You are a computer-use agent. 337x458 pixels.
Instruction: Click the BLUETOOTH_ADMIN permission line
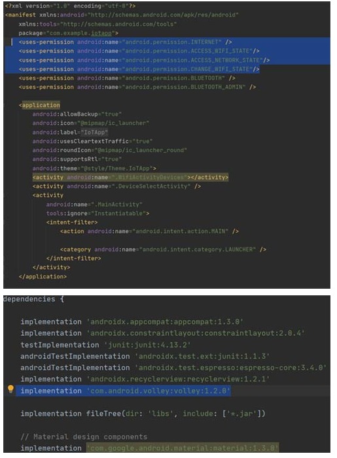click(137, 87)
